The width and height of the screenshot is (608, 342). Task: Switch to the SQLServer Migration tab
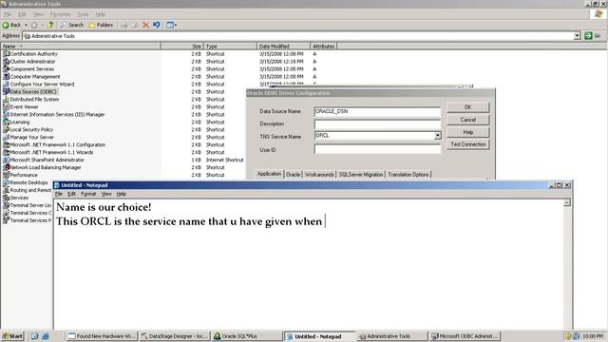[x=361, y=175]
